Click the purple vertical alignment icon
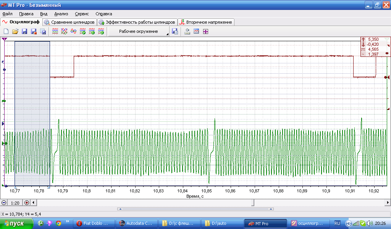 point(205,31)
